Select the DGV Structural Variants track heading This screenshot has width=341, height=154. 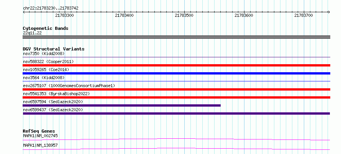click(54, 49)
